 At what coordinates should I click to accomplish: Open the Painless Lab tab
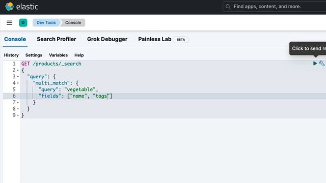click(155, 39)
